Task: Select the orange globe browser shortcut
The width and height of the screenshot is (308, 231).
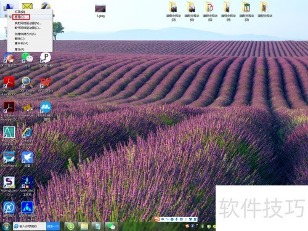Action: (9, 60)
